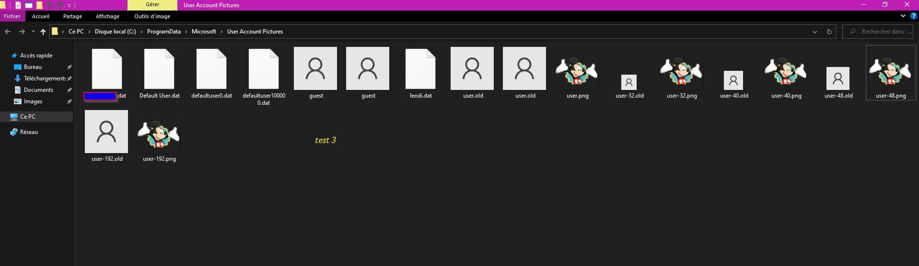Select the user-48.old avatar icon
This screenshot has width=919, height=266.
point(838,78)
